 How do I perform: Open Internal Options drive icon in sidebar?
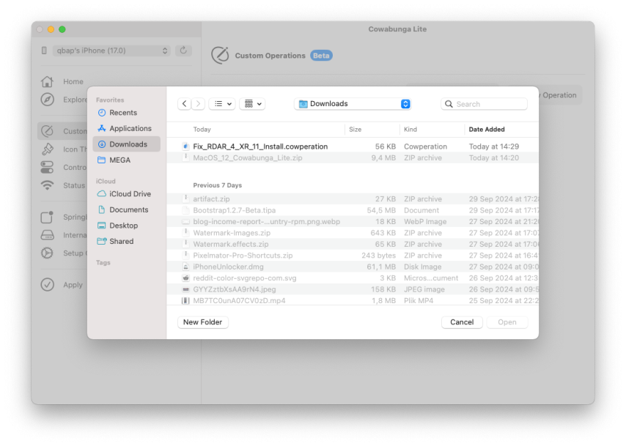[x=47, y=235]
